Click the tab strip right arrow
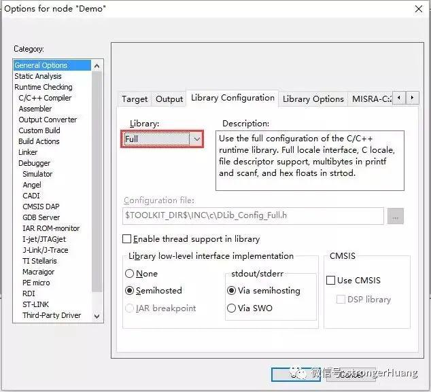The image size is (431, 392). (x=412, y=98)
